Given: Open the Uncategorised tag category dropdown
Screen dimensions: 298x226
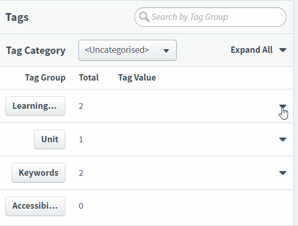Looking at the screenshot, I should [128, 50].
